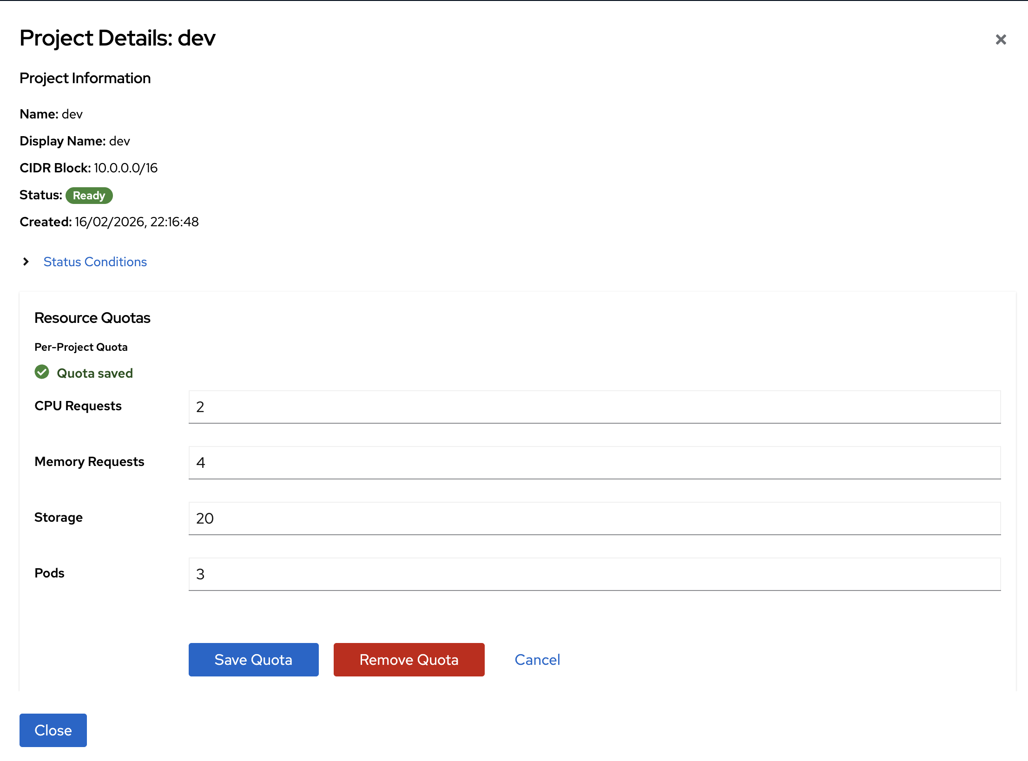1028x761 pixels.
Task: Click the red Remove Quota button
Action: point(409,659)
